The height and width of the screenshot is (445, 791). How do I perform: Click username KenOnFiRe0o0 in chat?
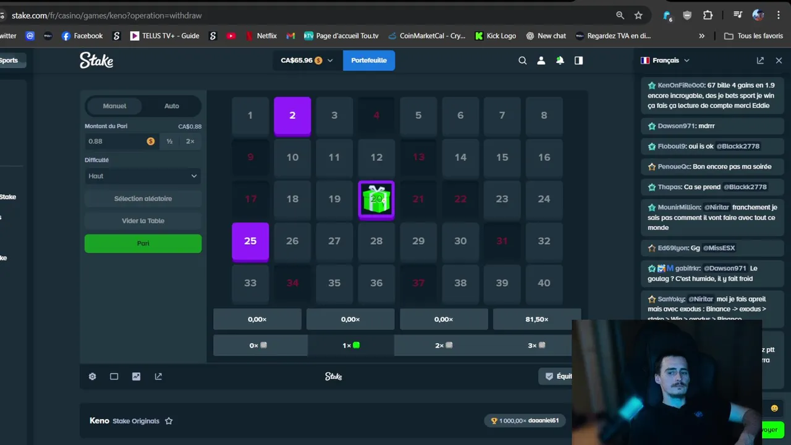[x=681, y=85]
